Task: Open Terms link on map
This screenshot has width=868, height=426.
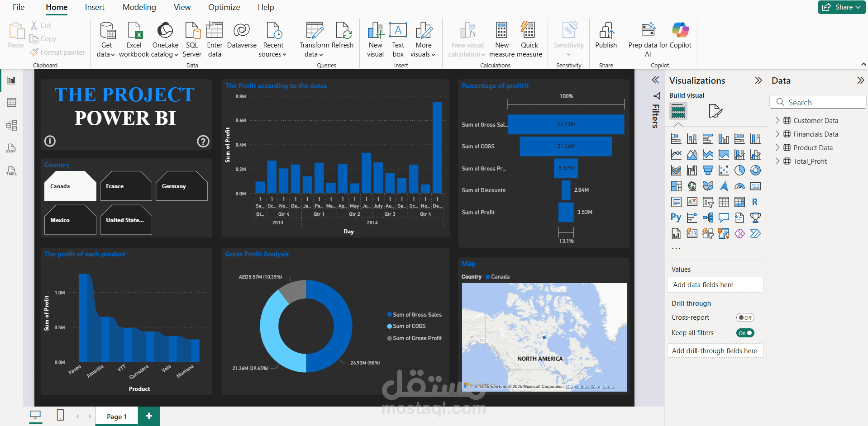Action: pyautogui.click(x=609, y=387)
